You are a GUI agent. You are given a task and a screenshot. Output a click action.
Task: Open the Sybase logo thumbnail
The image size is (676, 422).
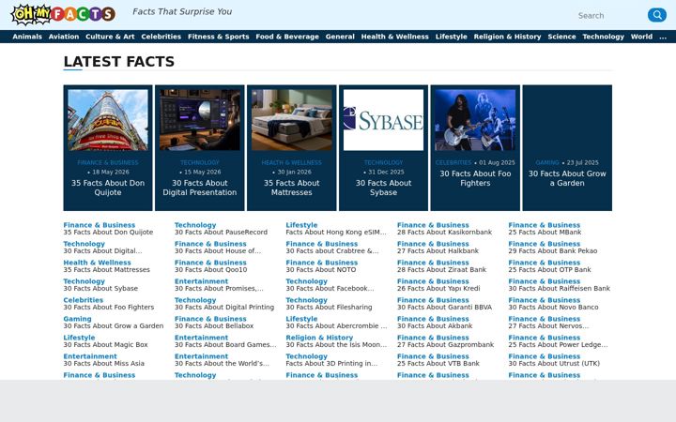pos(383,120)
